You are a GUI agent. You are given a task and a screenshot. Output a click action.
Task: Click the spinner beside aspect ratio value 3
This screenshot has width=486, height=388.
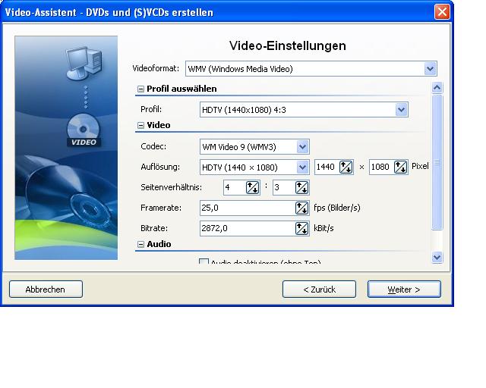point(301,187)
